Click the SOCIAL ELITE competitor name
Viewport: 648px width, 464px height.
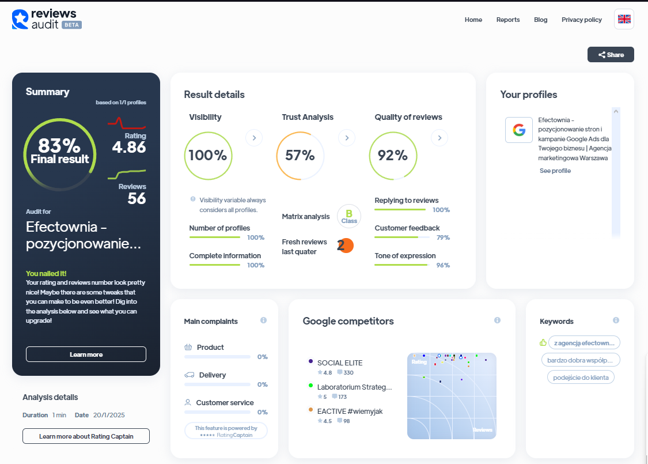[x=340, y=363]
